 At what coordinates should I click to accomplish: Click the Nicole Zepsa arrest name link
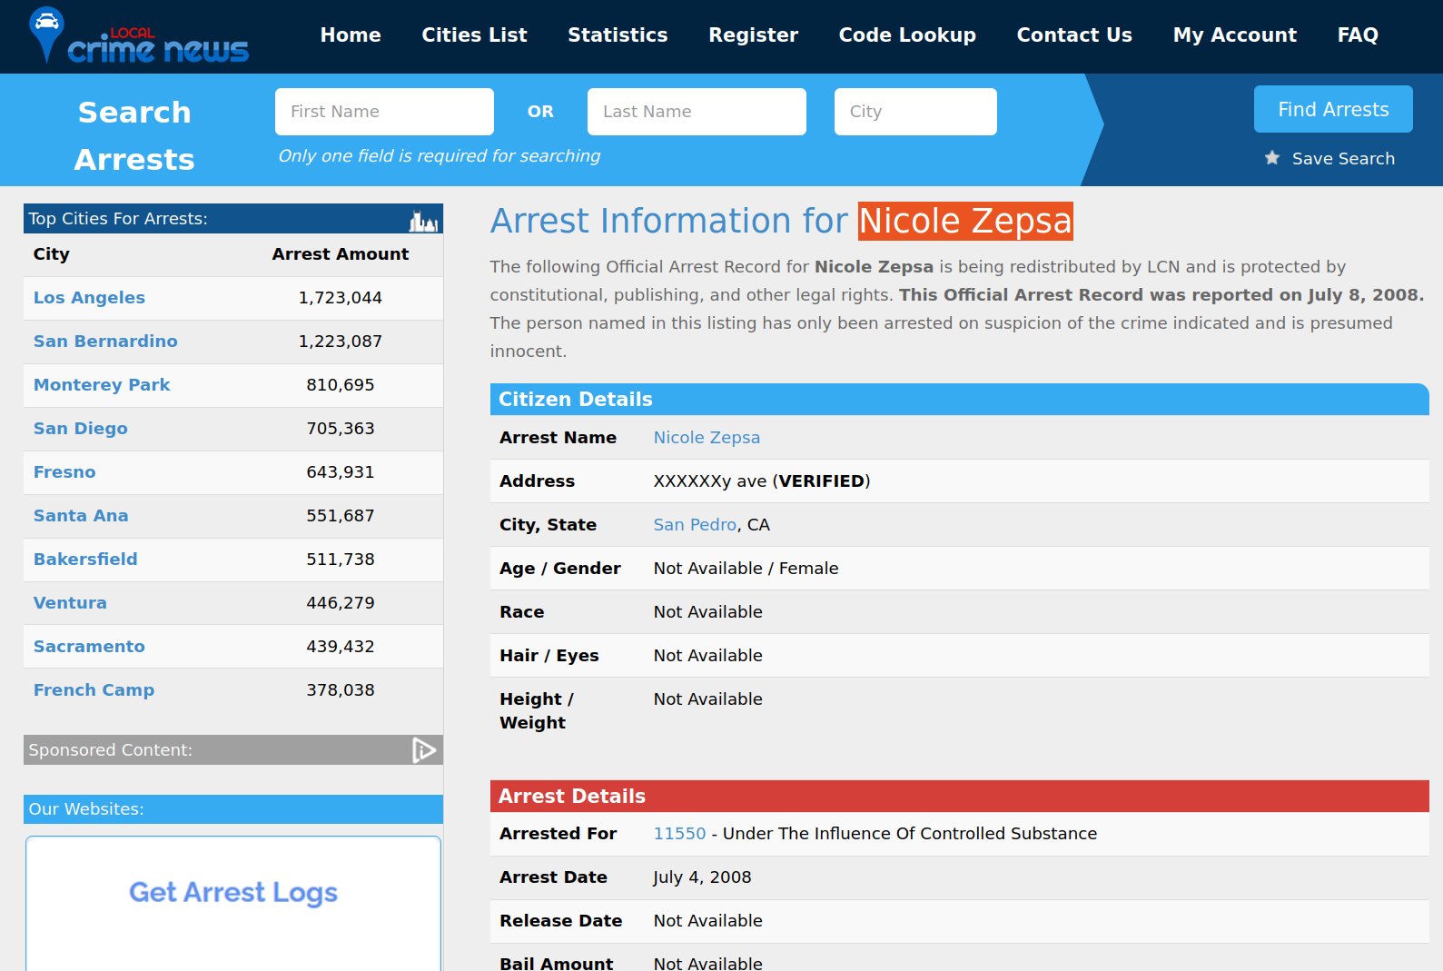coord(707,438)
